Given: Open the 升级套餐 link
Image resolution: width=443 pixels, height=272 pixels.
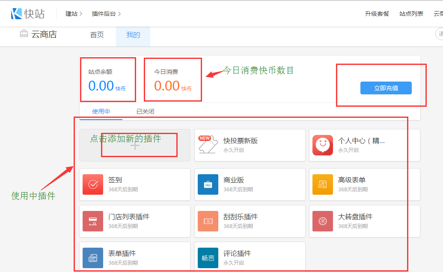Looking at the screenshot, I should 377,14.
